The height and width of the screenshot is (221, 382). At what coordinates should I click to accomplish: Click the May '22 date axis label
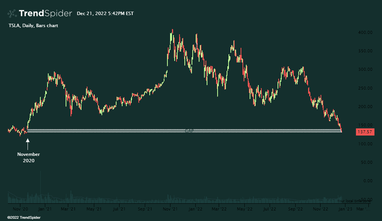click(245, 209)
